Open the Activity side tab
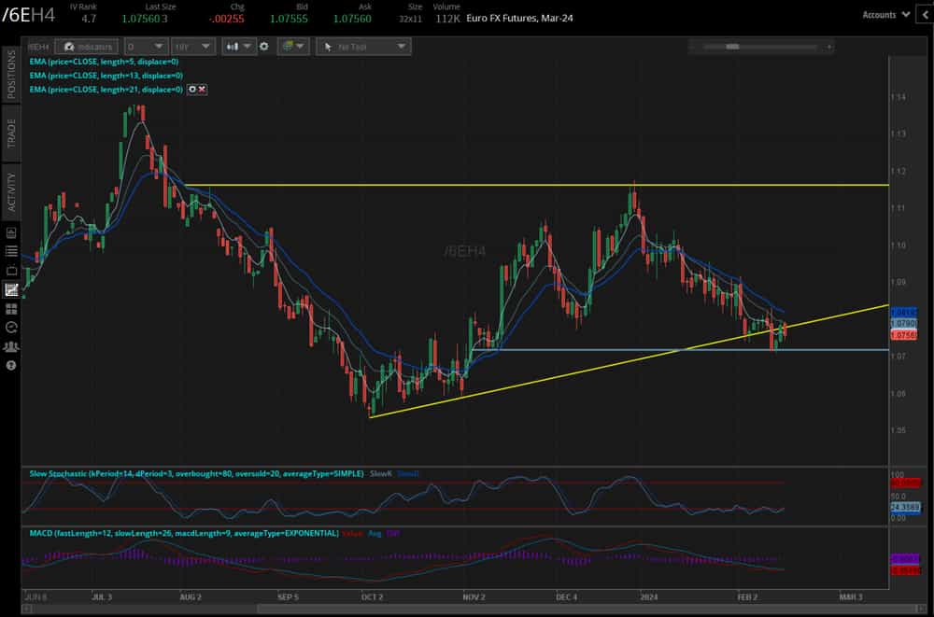 11,191
